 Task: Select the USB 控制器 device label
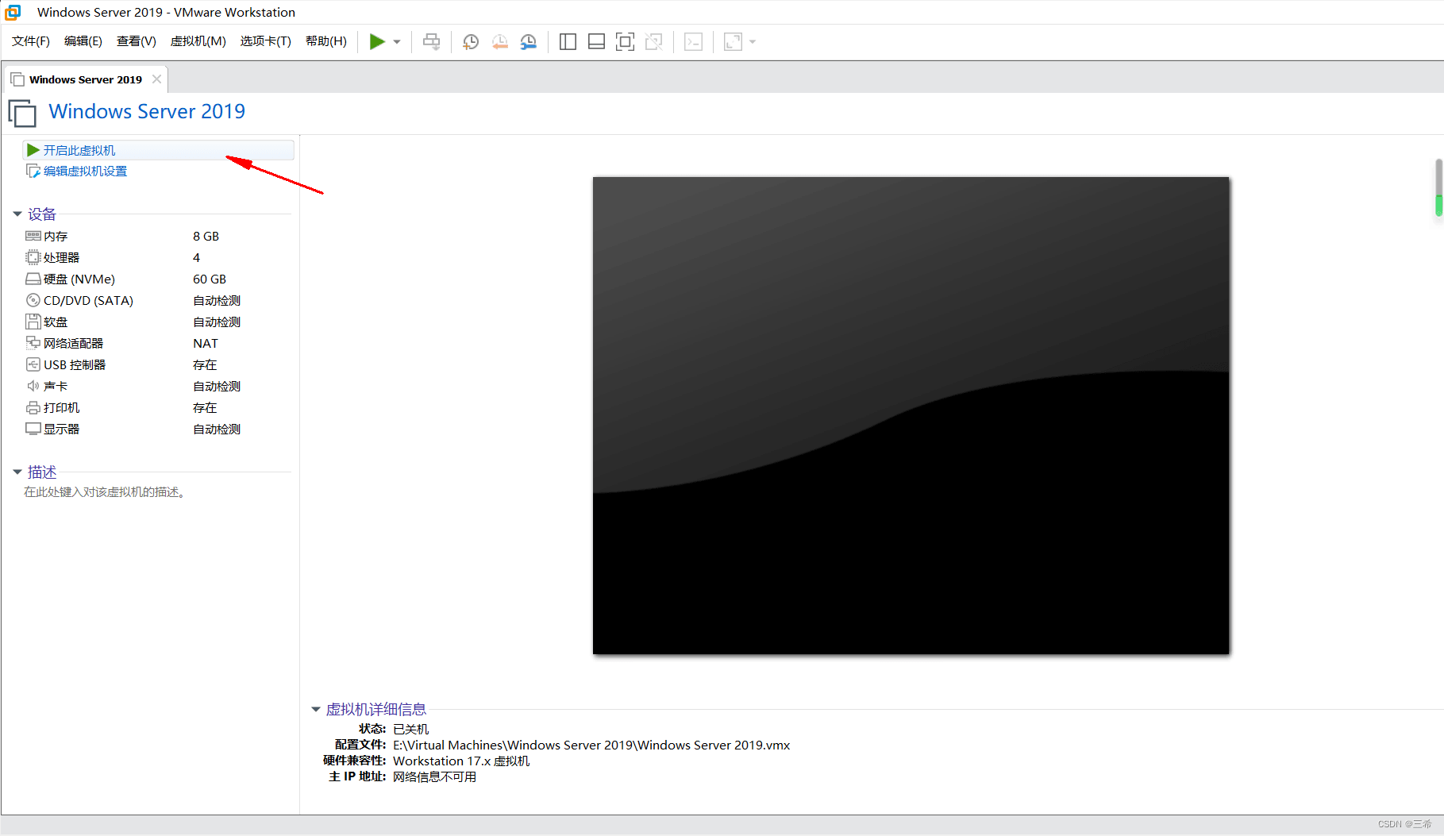[x=75, y=365]
